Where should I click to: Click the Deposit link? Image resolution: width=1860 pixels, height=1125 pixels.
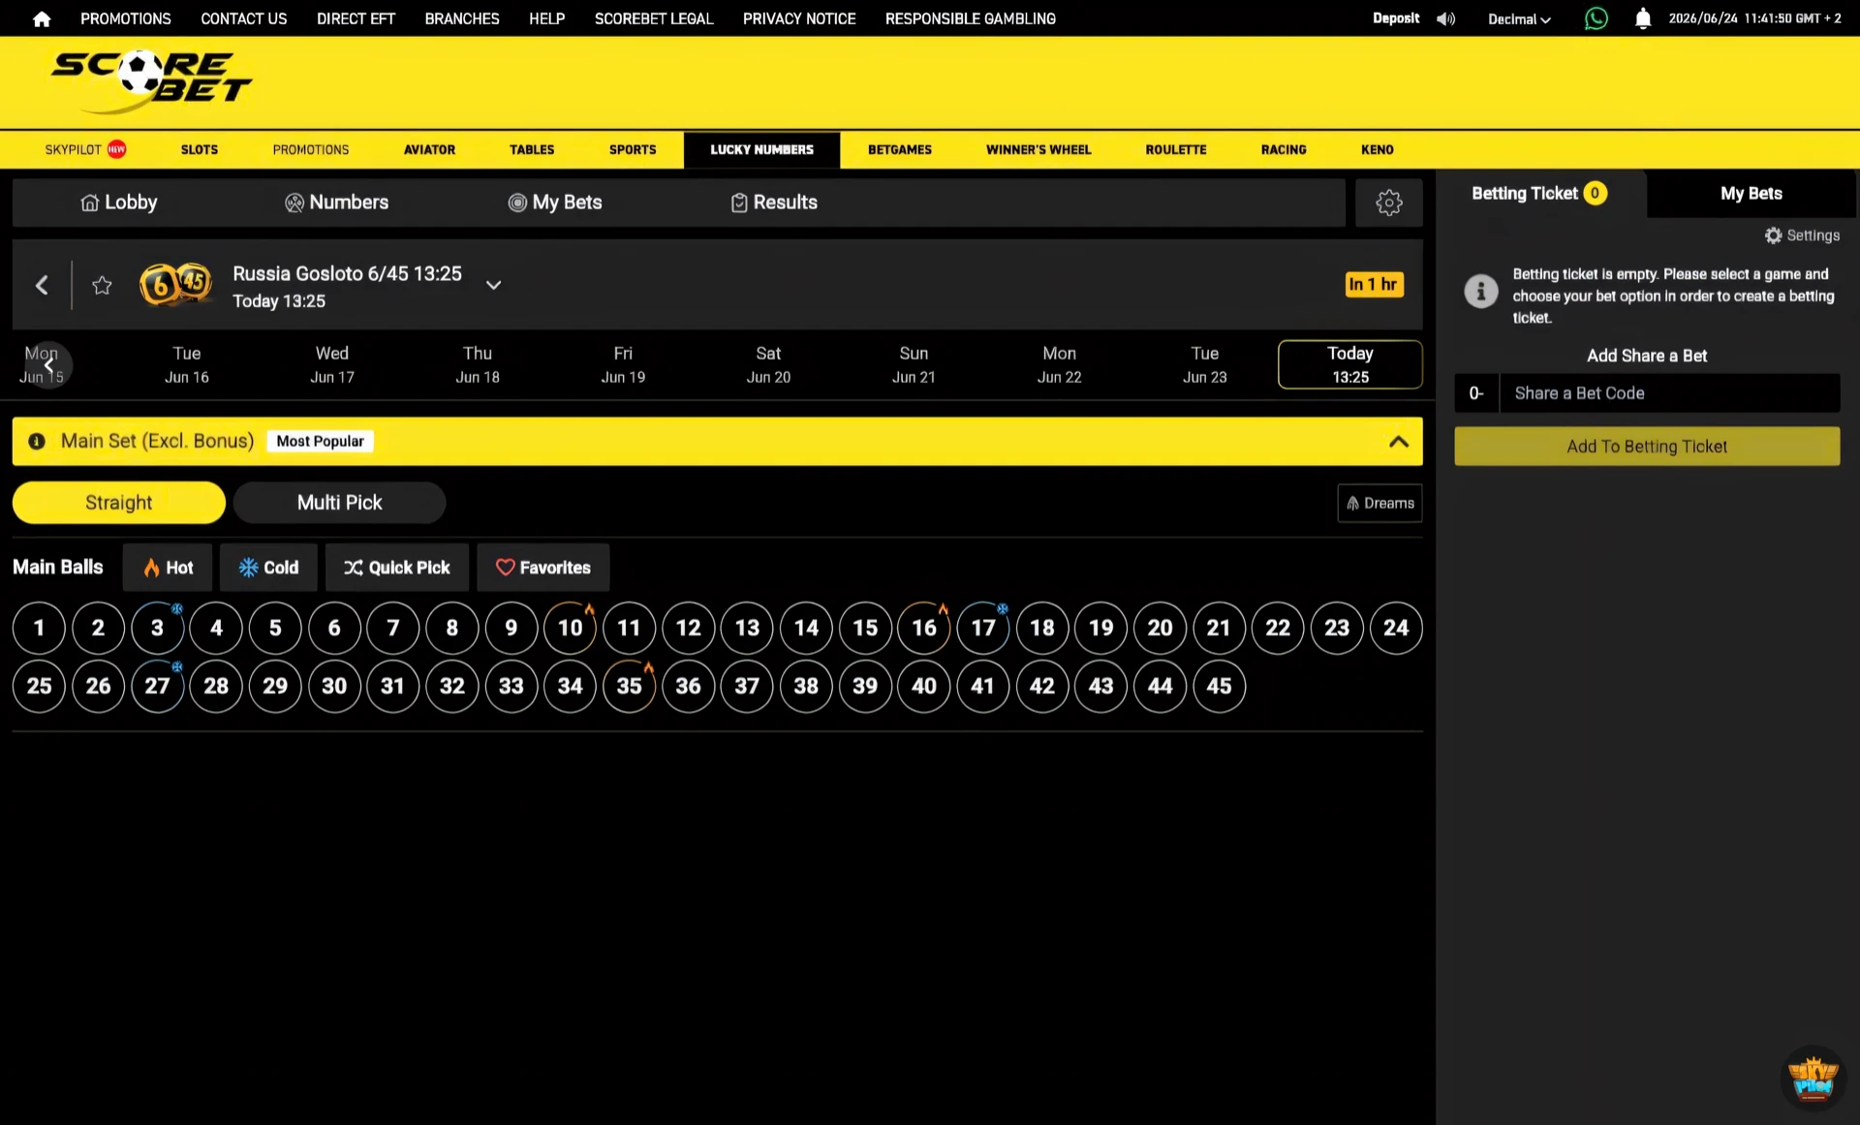(x=1395, y=18)
